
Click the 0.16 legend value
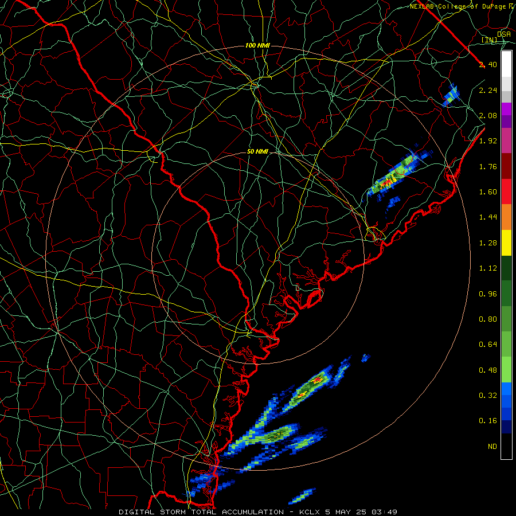(488, 421)
